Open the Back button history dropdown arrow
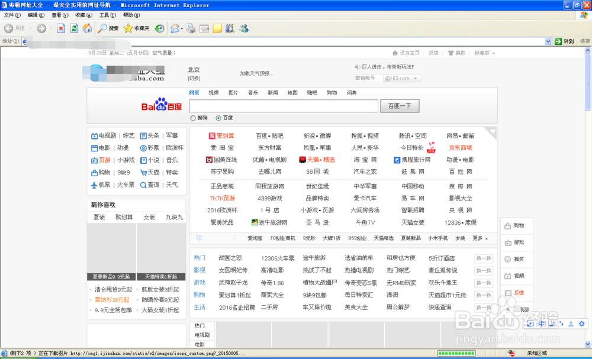Image resolution: width=592 pixels, height=359 pixels. point(30,28)
